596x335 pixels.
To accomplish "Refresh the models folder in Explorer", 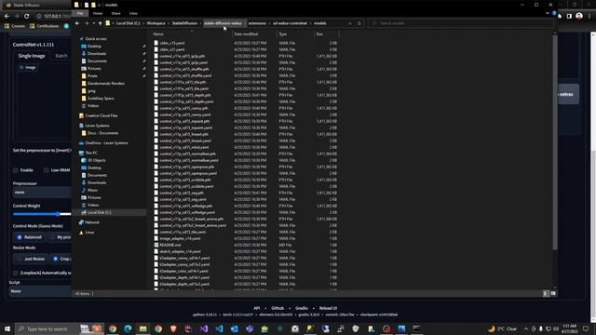I will point(359,23).
